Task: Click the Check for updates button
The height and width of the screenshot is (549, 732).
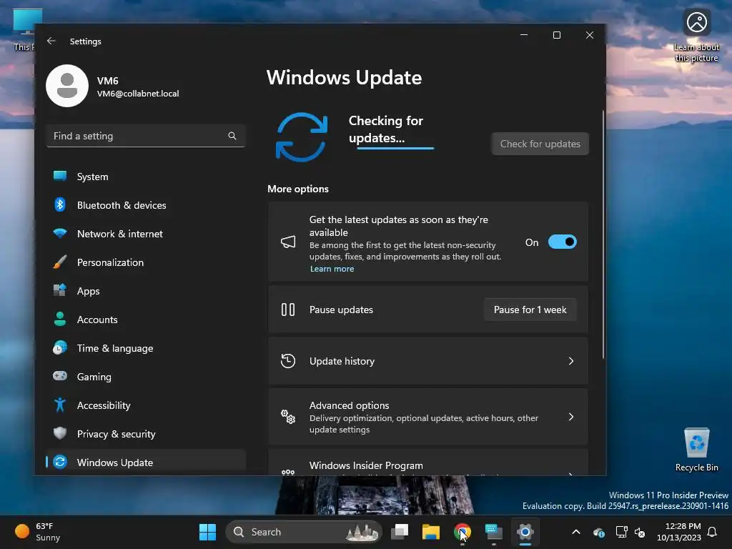Action: pos(540,144)
